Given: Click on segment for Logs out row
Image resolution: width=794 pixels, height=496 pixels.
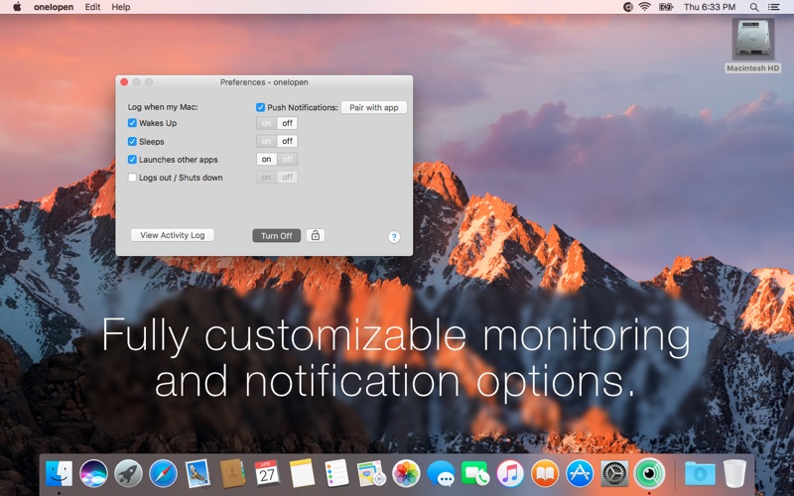Looking at the screenshot, I should point(266,178).
